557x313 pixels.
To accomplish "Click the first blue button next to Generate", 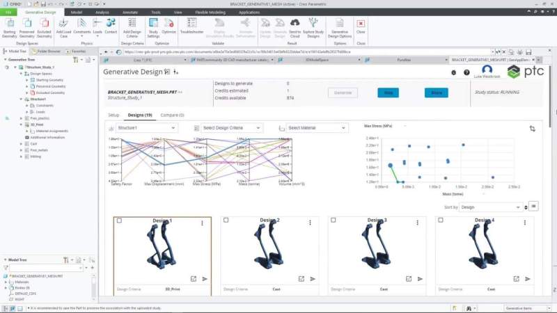I will [389, 93].
